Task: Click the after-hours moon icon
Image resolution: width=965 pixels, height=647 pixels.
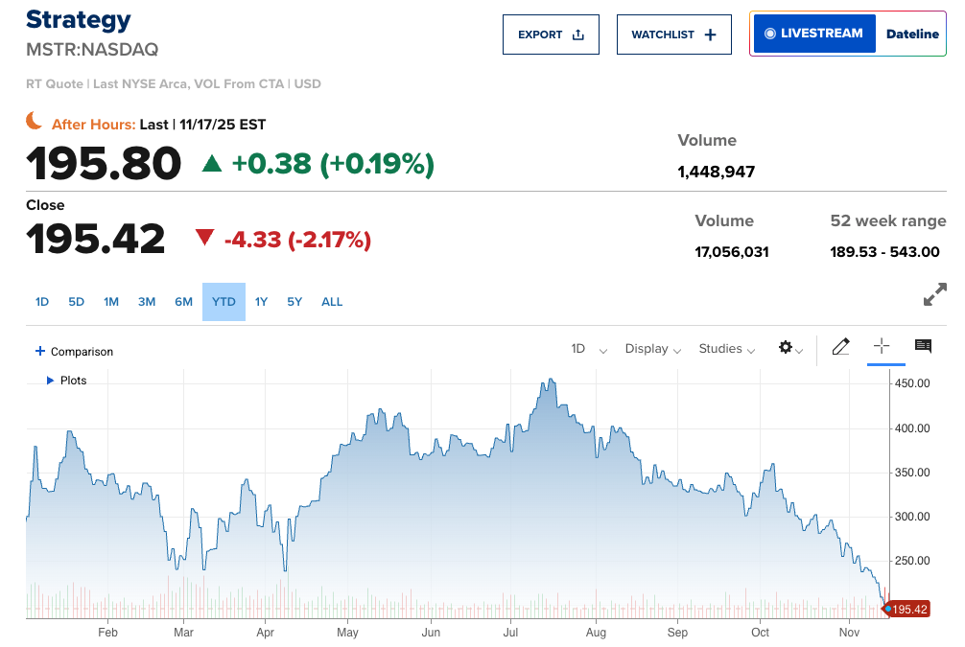Action: (35, 121)
